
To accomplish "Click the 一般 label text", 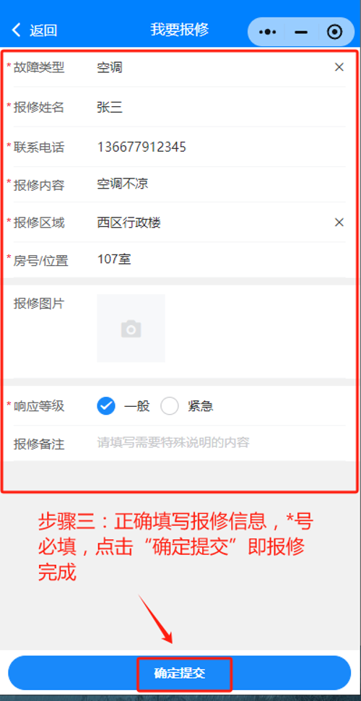I will point(137,406).
